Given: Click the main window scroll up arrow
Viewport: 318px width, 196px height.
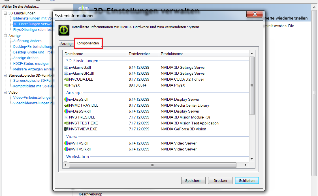Looking at the screenshot, I should point(314,7).
